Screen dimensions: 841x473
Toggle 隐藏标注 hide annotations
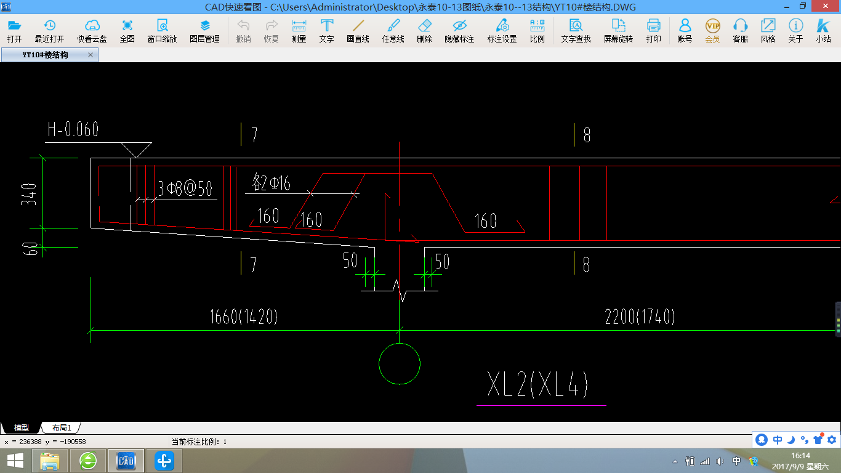point(459,31)
